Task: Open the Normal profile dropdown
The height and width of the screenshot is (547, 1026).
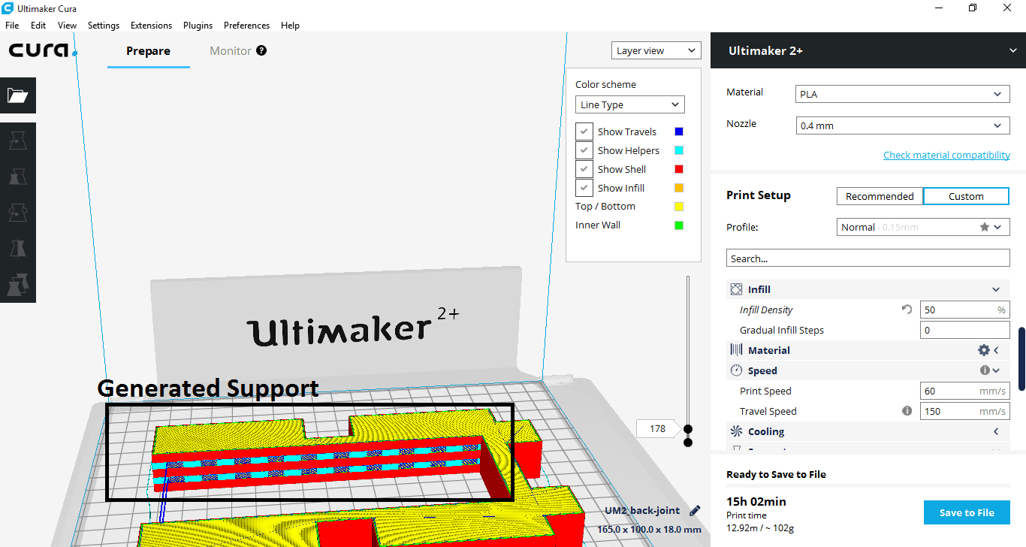Action: [x=923, y=227]
